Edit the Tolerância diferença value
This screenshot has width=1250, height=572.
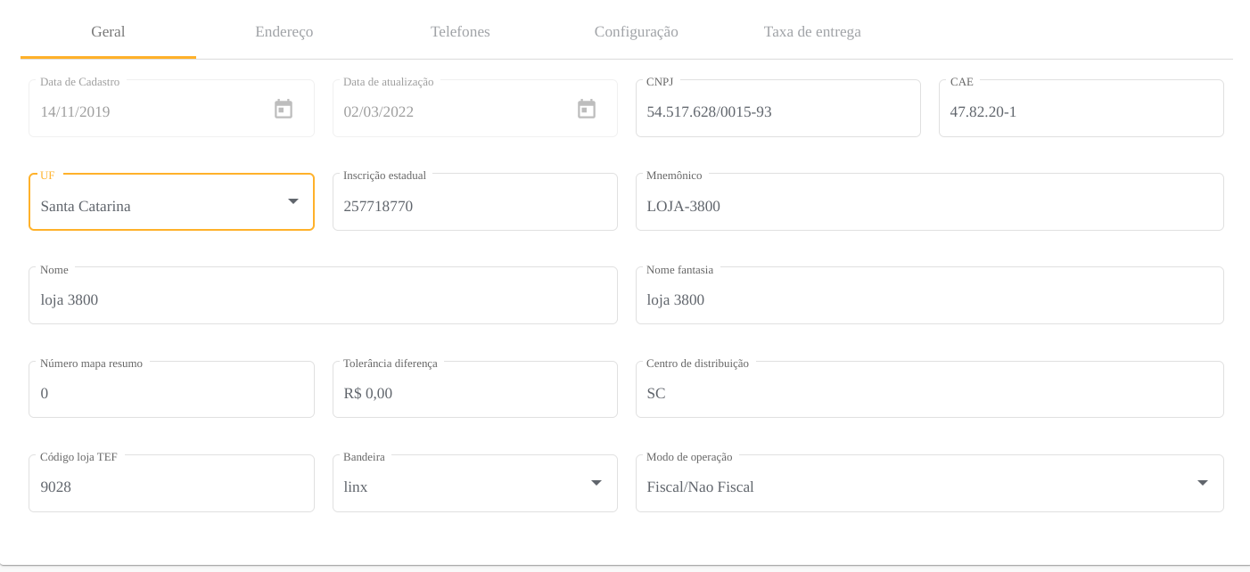tap(474, 394)
